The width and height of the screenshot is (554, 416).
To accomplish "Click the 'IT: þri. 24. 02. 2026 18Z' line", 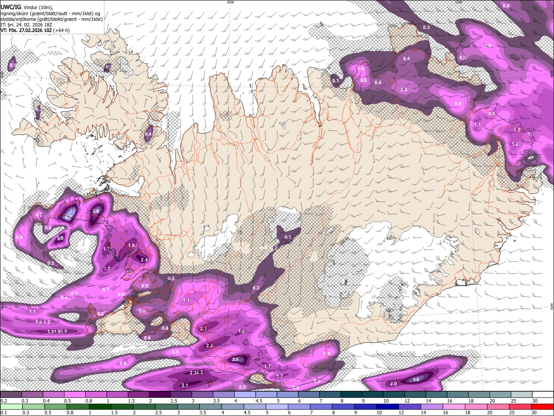I will pos(26,25).
